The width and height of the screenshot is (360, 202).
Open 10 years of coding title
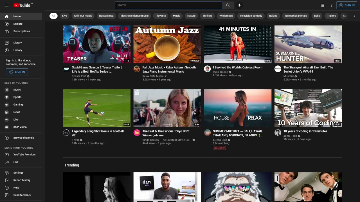point(305,131)
